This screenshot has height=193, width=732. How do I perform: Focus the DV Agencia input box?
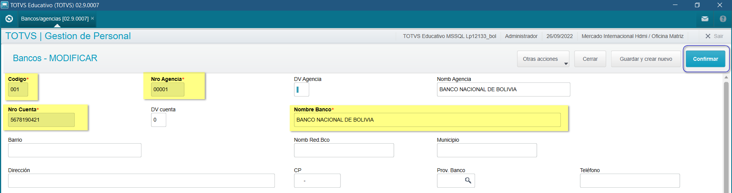[x=302, y=89]
